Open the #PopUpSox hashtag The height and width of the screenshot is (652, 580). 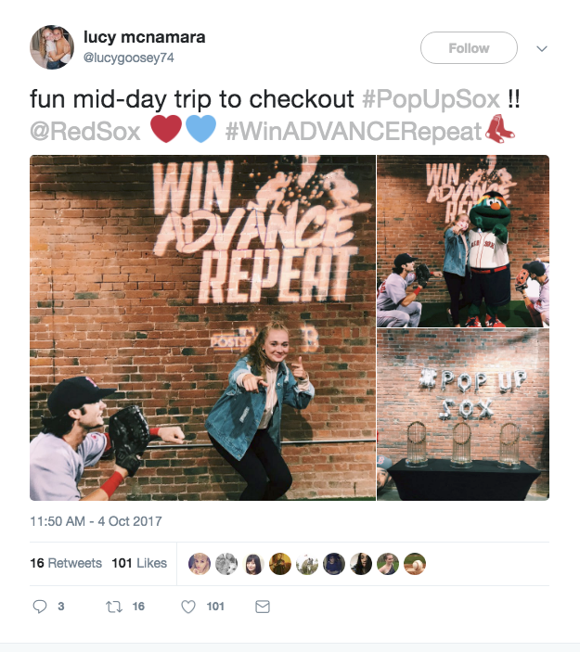(431, 99)
